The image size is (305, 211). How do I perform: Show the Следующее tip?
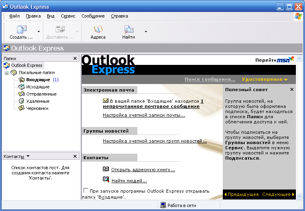click(278, 194)
